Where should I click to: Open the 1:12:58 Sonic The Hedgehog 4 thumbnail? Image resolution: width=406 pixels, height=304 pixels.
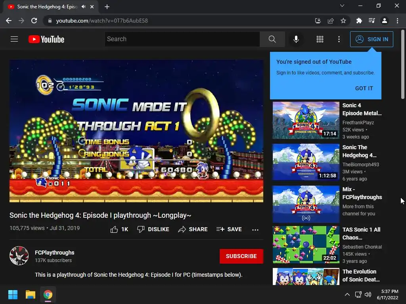tap(306, 162)
